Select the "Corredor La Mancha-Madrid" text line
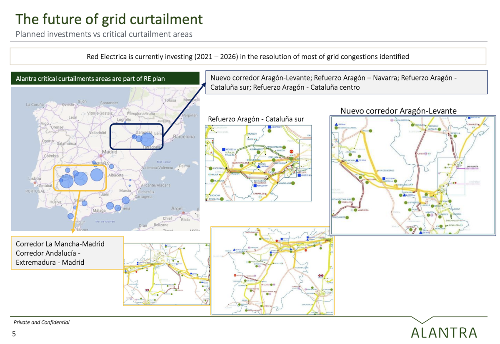 (60, 244)
